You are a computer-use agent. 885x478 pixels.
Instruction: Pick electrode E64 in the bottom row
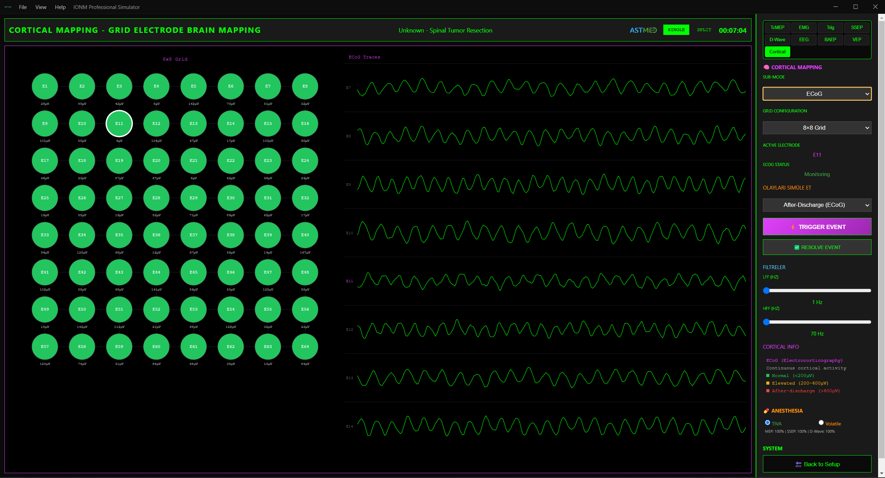click(305, 347)
